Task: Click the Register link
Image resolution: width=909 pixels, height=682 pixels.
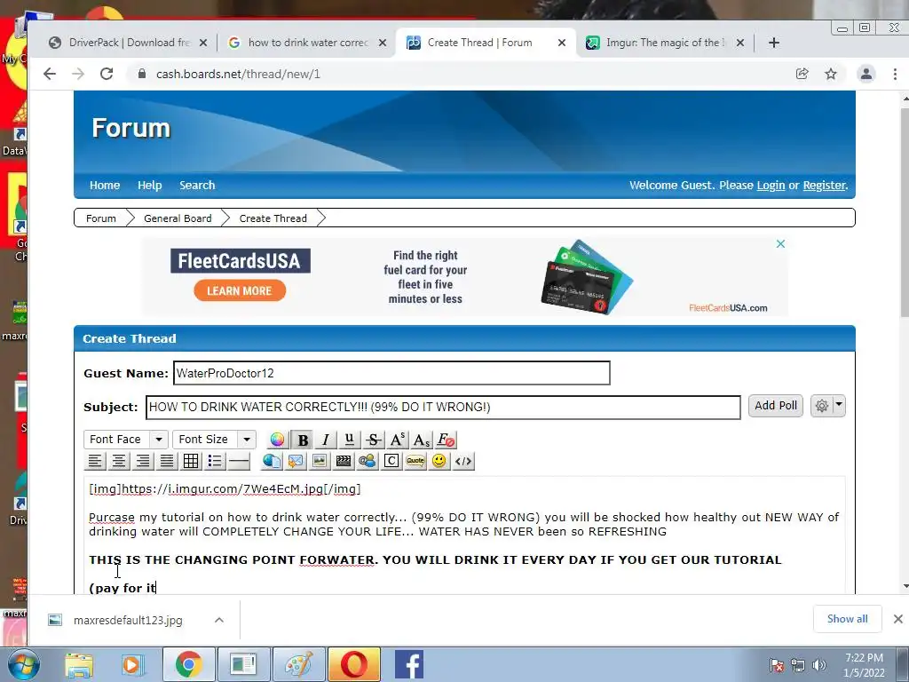Action: pos(825,186)
